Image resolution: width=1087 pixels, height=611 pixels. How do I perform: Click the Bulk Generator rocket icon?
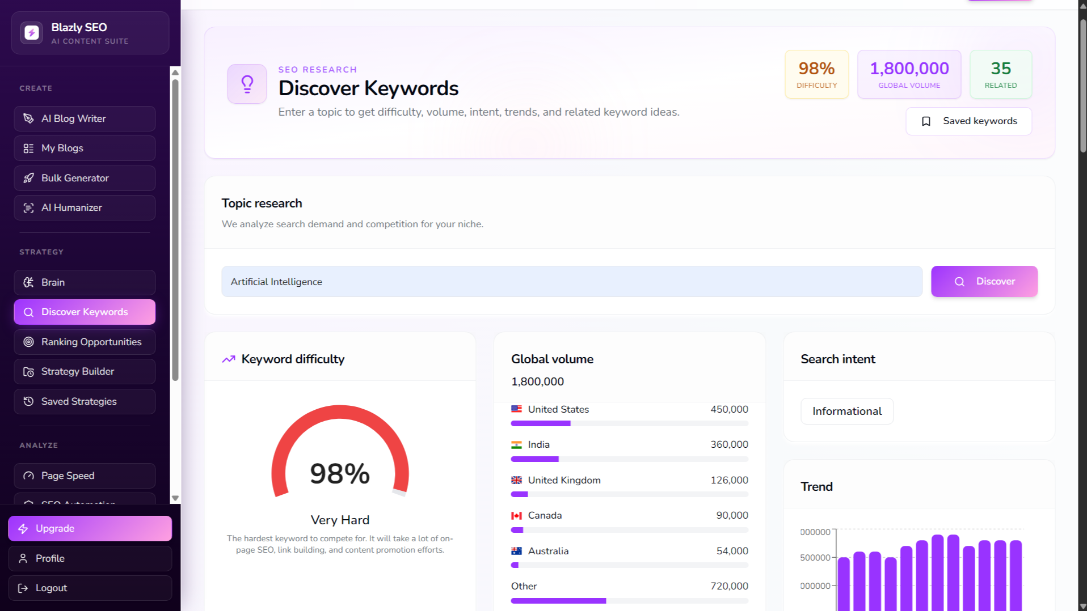click(x=28, y=178)
